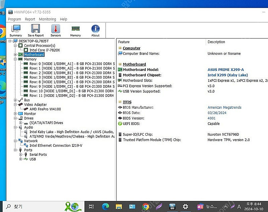Screen dimensions: 268x212
Task: Show hidden tray icons chevron
Action: (x=225, y=207)
